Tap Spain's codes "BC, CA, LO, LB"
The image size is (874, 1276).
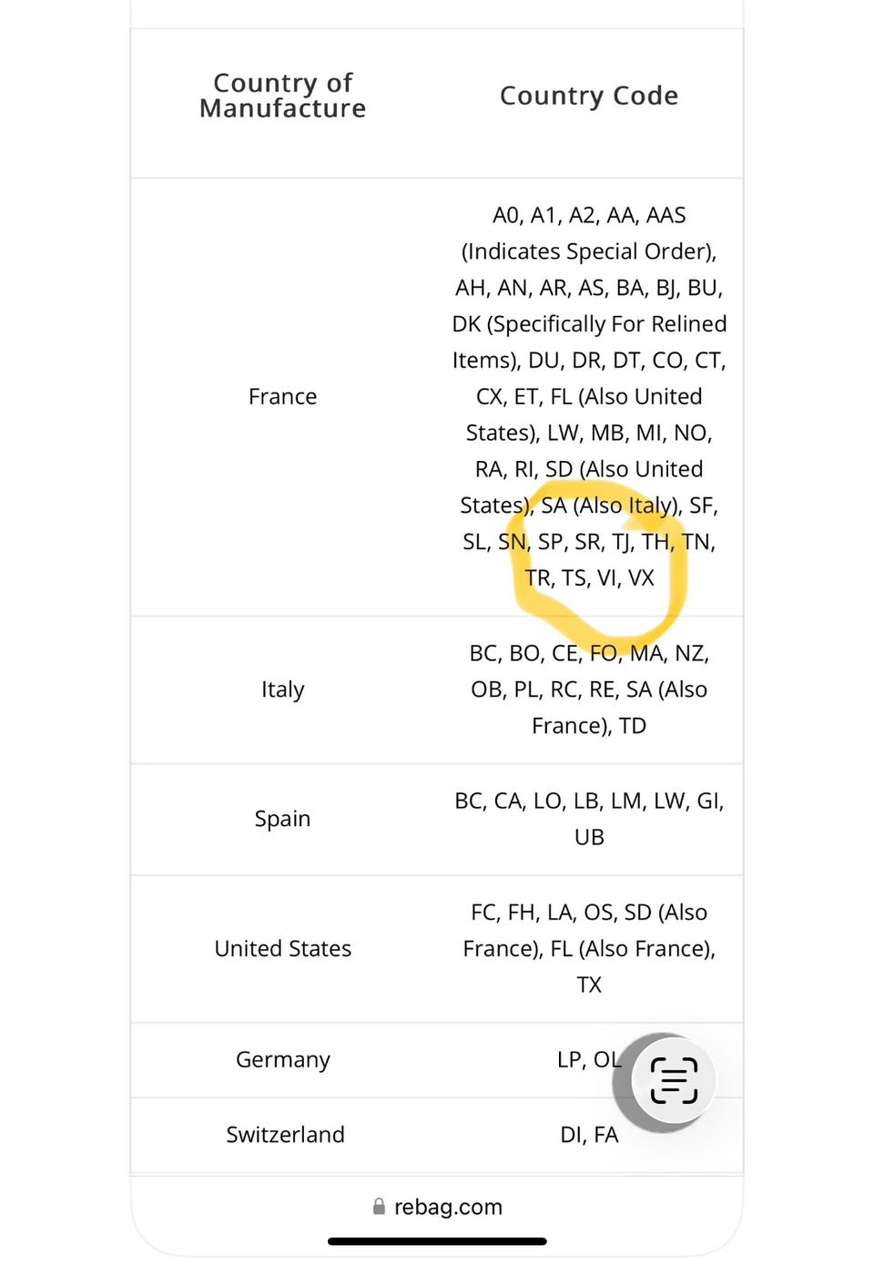[x=589, y=801]
